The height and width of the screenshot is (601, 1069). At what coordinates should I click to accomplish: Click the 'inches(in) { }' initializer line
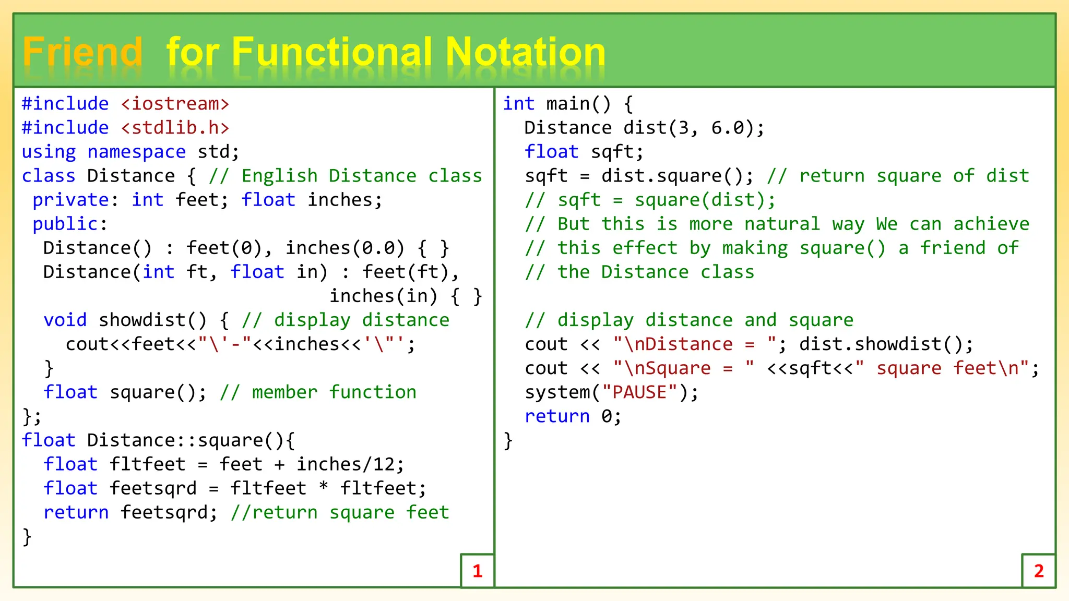point(406,296)
